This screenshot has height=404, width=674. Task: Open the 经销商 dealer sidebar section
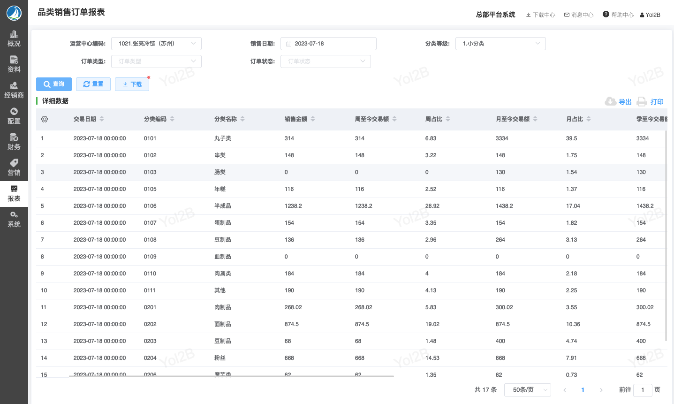click(x=14, y=90)
